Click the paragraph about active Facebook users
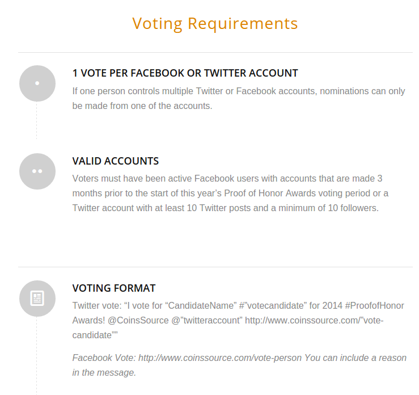The width and height of the screenshot is (419, 395). pos(230,193)
